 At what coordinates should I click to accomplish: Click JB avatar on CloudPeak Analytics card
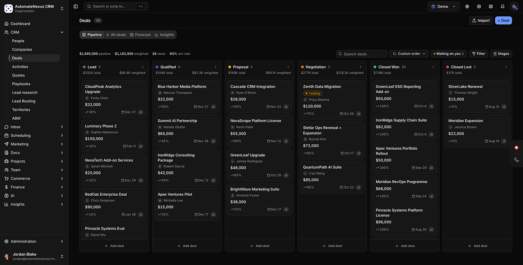point(140,112)
